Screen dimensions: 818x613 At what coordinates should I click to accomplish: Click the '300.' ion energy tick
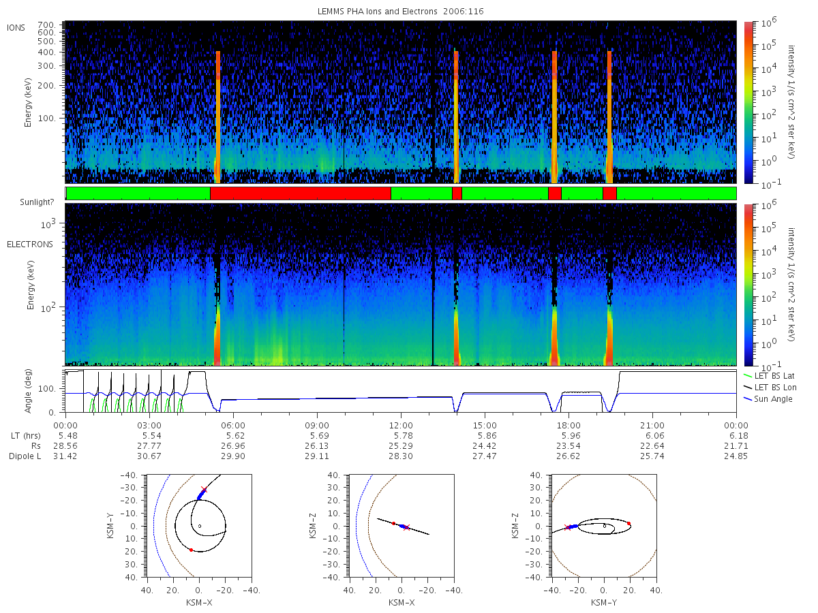[x=46, y=66]
